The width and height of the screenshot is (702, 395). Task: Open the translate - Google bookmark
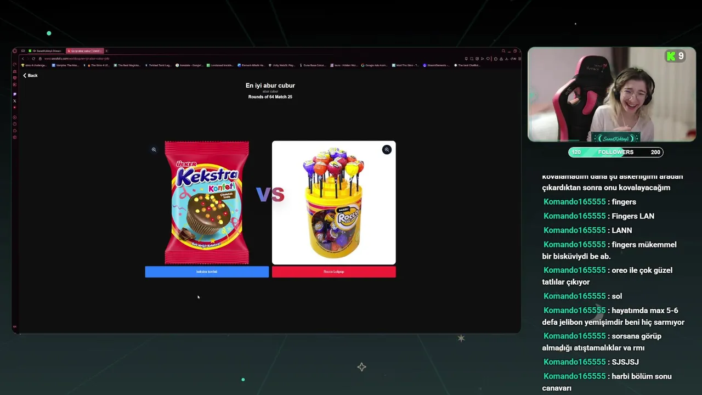coord(189,65)
